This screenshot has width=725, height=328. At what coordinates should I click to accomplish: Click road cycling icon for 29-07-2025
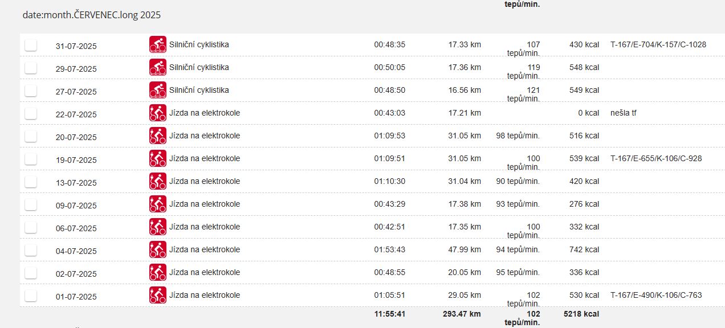point(158,67)
